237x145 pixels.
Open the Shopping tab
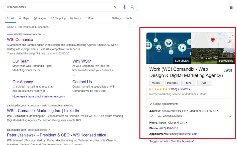point(58,18)
